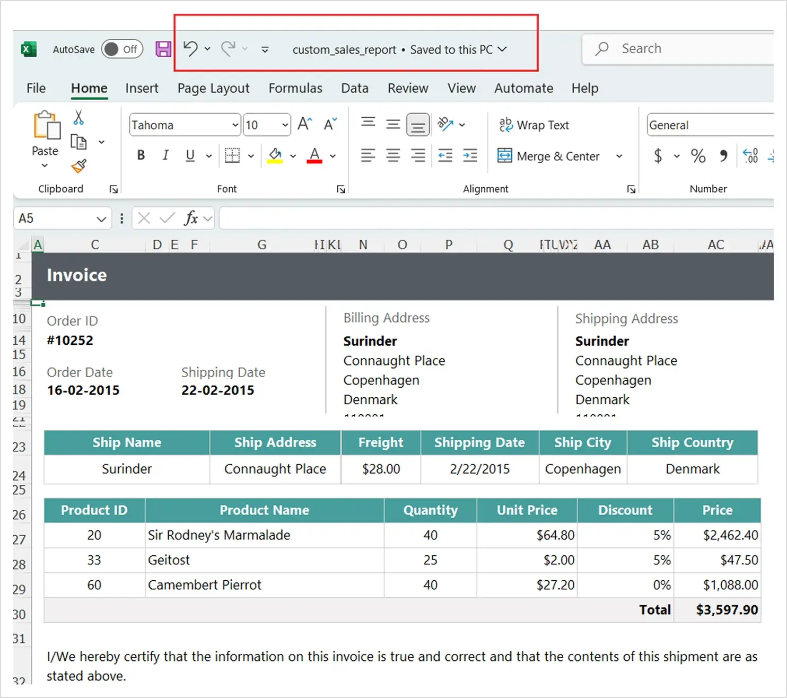Image resolution: width=787 pixels, height=698 pixels.
Task: Switch to the Formulas tab
Action: [295, 88]
